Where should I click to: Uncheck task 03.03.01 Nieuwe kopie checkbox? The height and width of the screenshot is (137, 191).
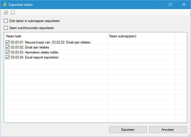pyautogui.click(x=8, y=42)
